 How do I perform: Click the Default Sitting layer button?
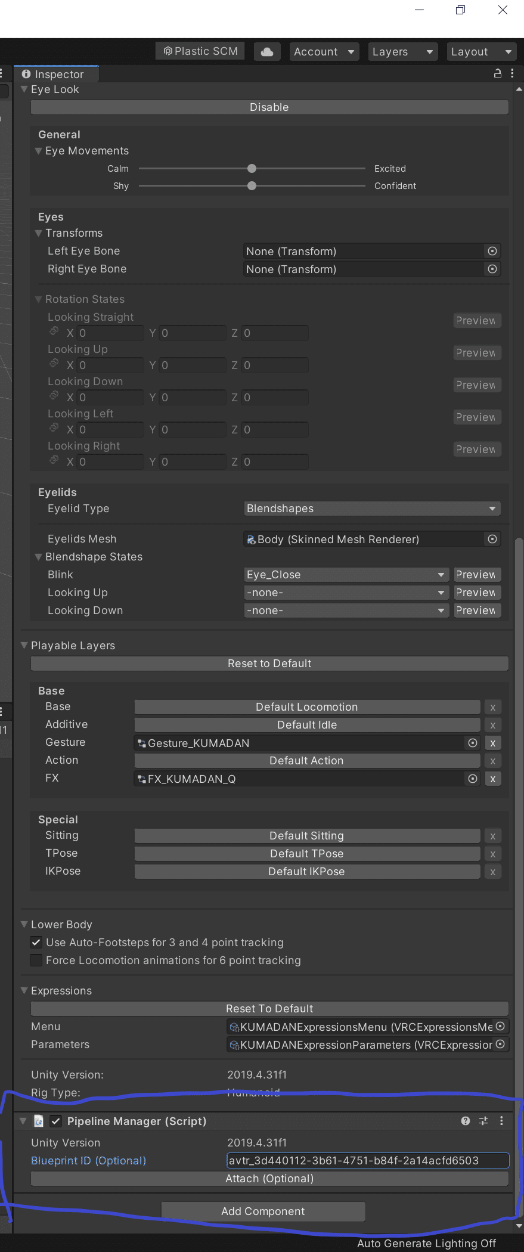click(307, 836)
